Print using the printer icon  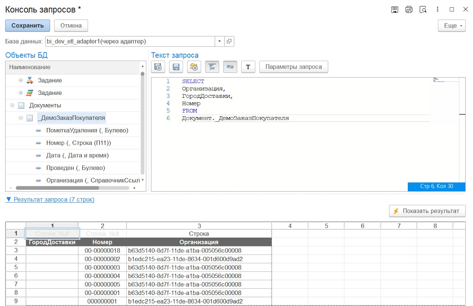point(409,10)
